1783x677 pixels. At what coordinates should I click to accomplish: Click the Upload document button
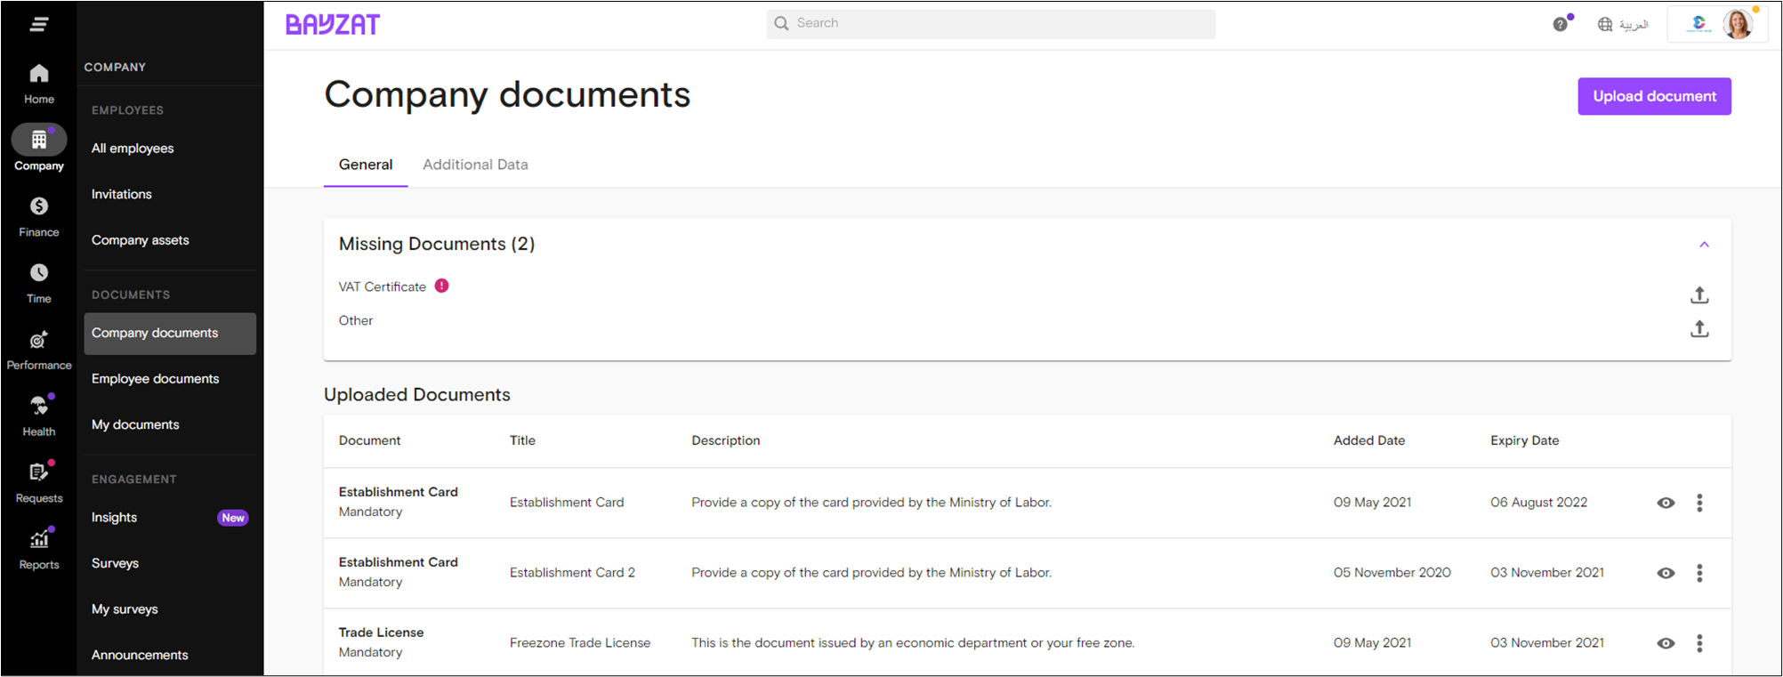coord(1654,97)
